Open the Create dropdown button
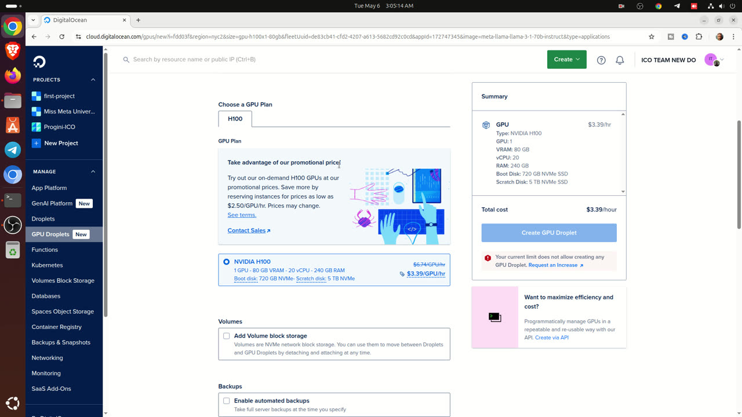The width and height of the screenshot is (742, 417). [566, 60]
